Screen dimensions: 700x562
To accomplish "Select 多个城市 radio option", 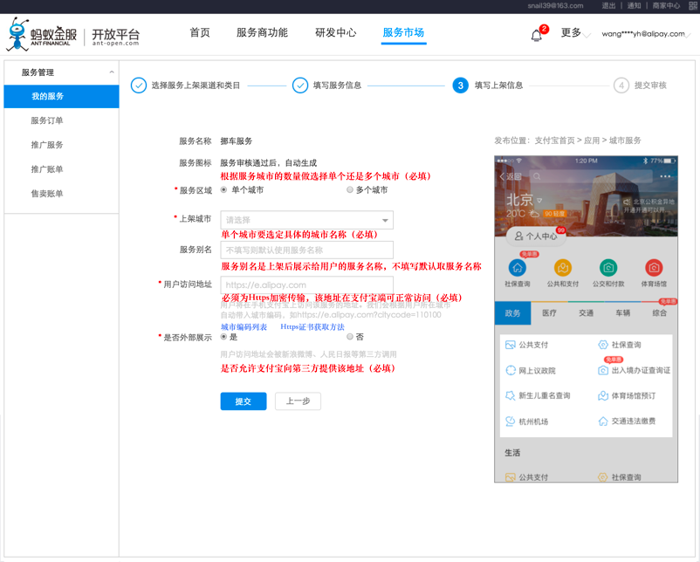I will [x=350, y=189].
